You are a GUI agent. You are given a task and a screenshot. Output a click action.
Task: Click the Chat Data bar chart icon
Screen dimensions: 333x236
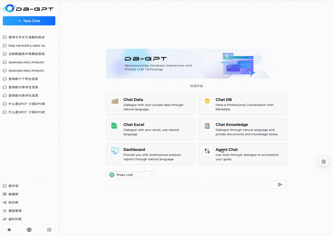tap(115, 101)
